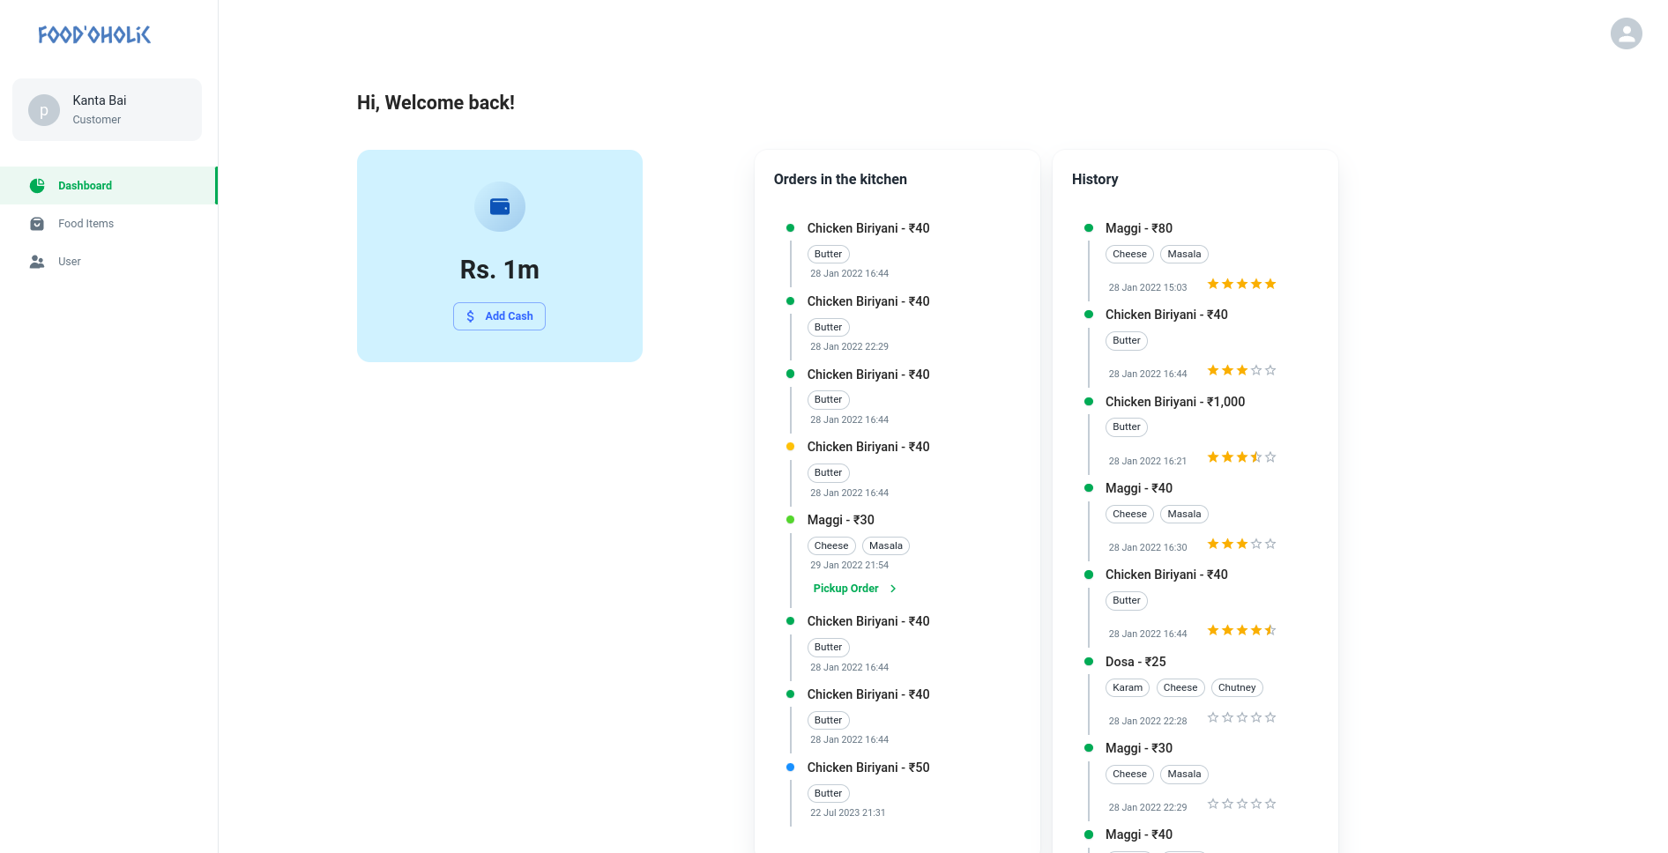
Task: Click the 28 Jan 2022 16:21 timestamp
Action: point(1147,462)
